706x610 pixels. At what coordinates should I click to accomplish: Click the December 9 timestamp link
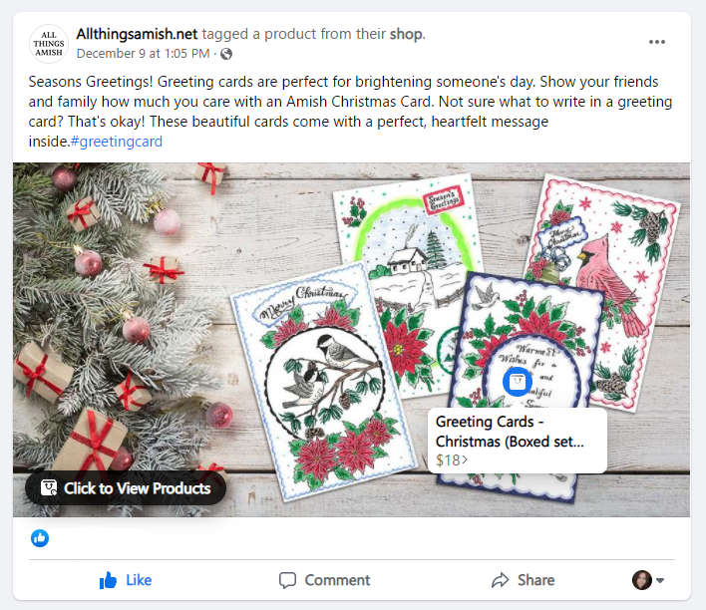tap(144, 54)
